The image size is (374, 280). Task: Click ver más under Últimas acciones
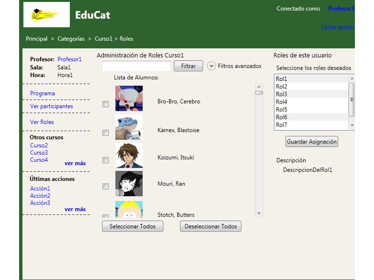click(x=75, y=209)
